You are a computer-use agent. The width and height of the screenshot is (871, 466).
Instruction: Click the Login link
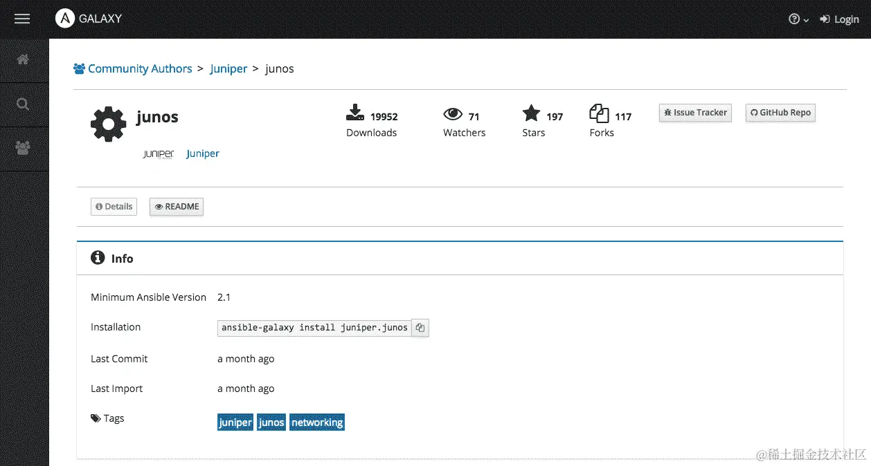tap(839, 19)
